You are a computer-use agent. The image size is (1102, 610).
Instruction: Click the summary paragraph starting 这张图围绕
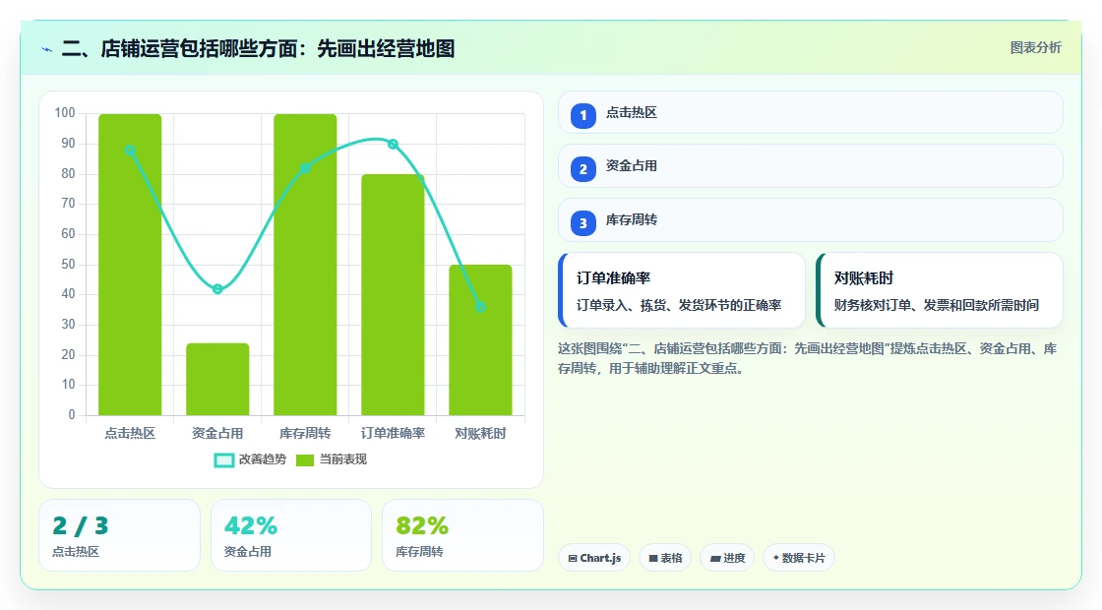pos(808,358)
